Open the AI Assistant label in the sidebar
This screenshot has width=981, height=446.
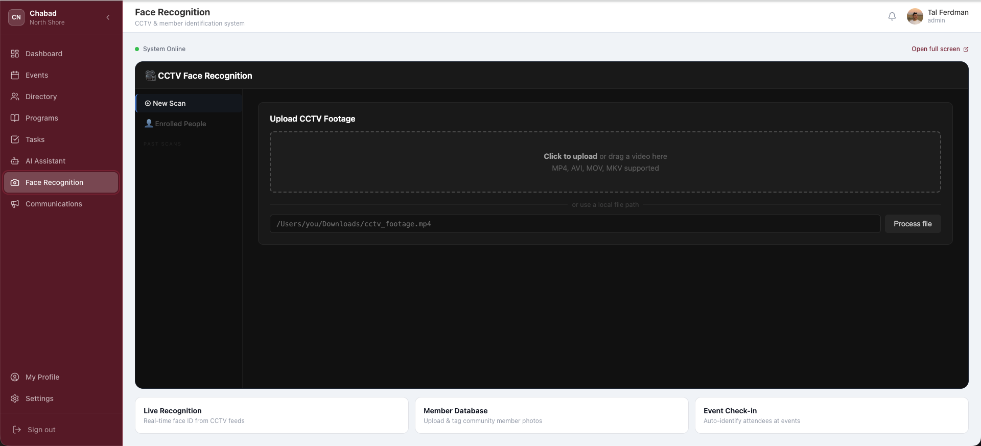[45, 161]
